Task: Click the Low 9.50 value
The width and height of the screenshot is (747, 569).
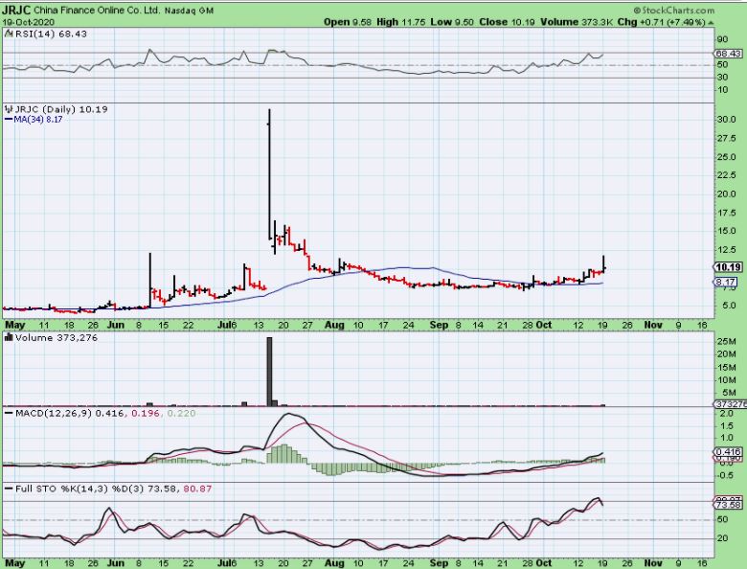Action: pyautogui.click(x=452, y=22)
